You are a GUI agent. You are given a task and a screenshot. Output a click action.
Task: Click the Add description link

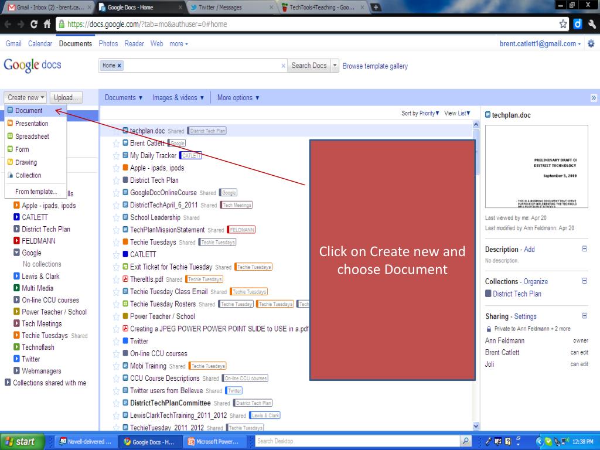[x=529, y=250]
